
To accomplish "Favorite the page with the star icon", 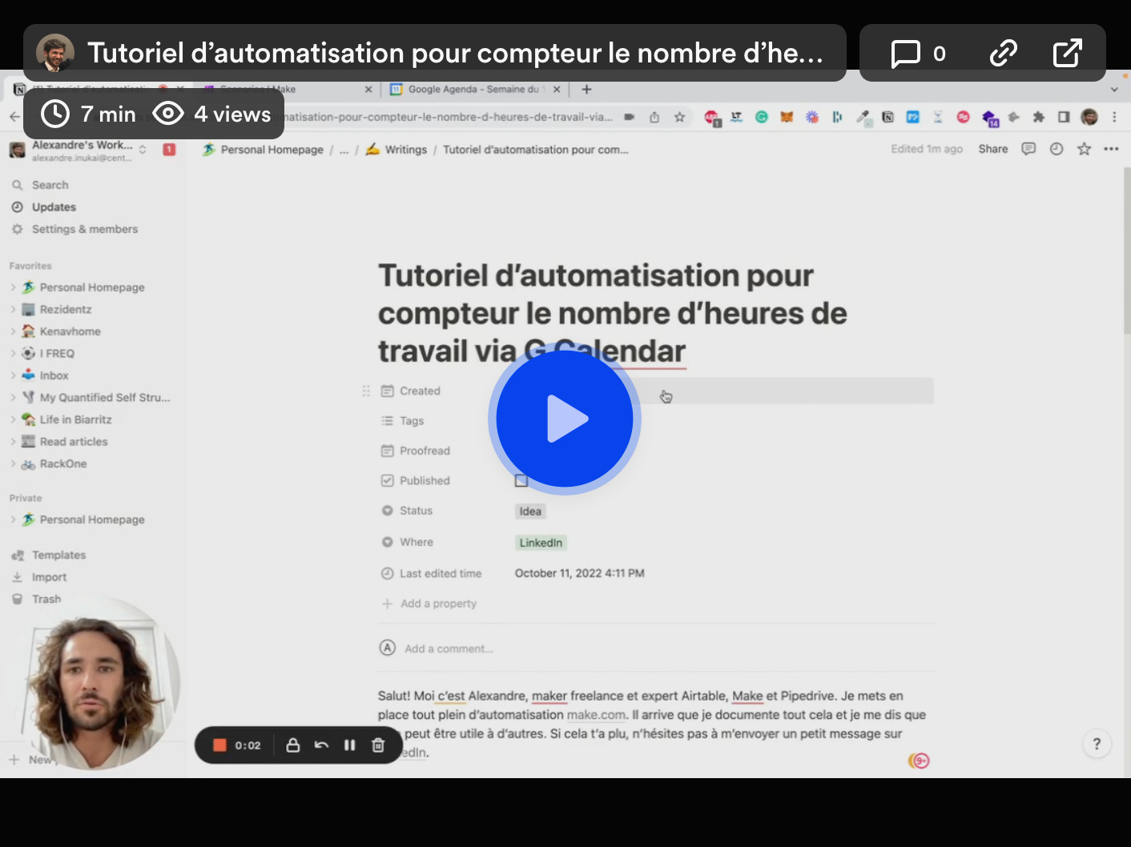I will [1084, 149].
